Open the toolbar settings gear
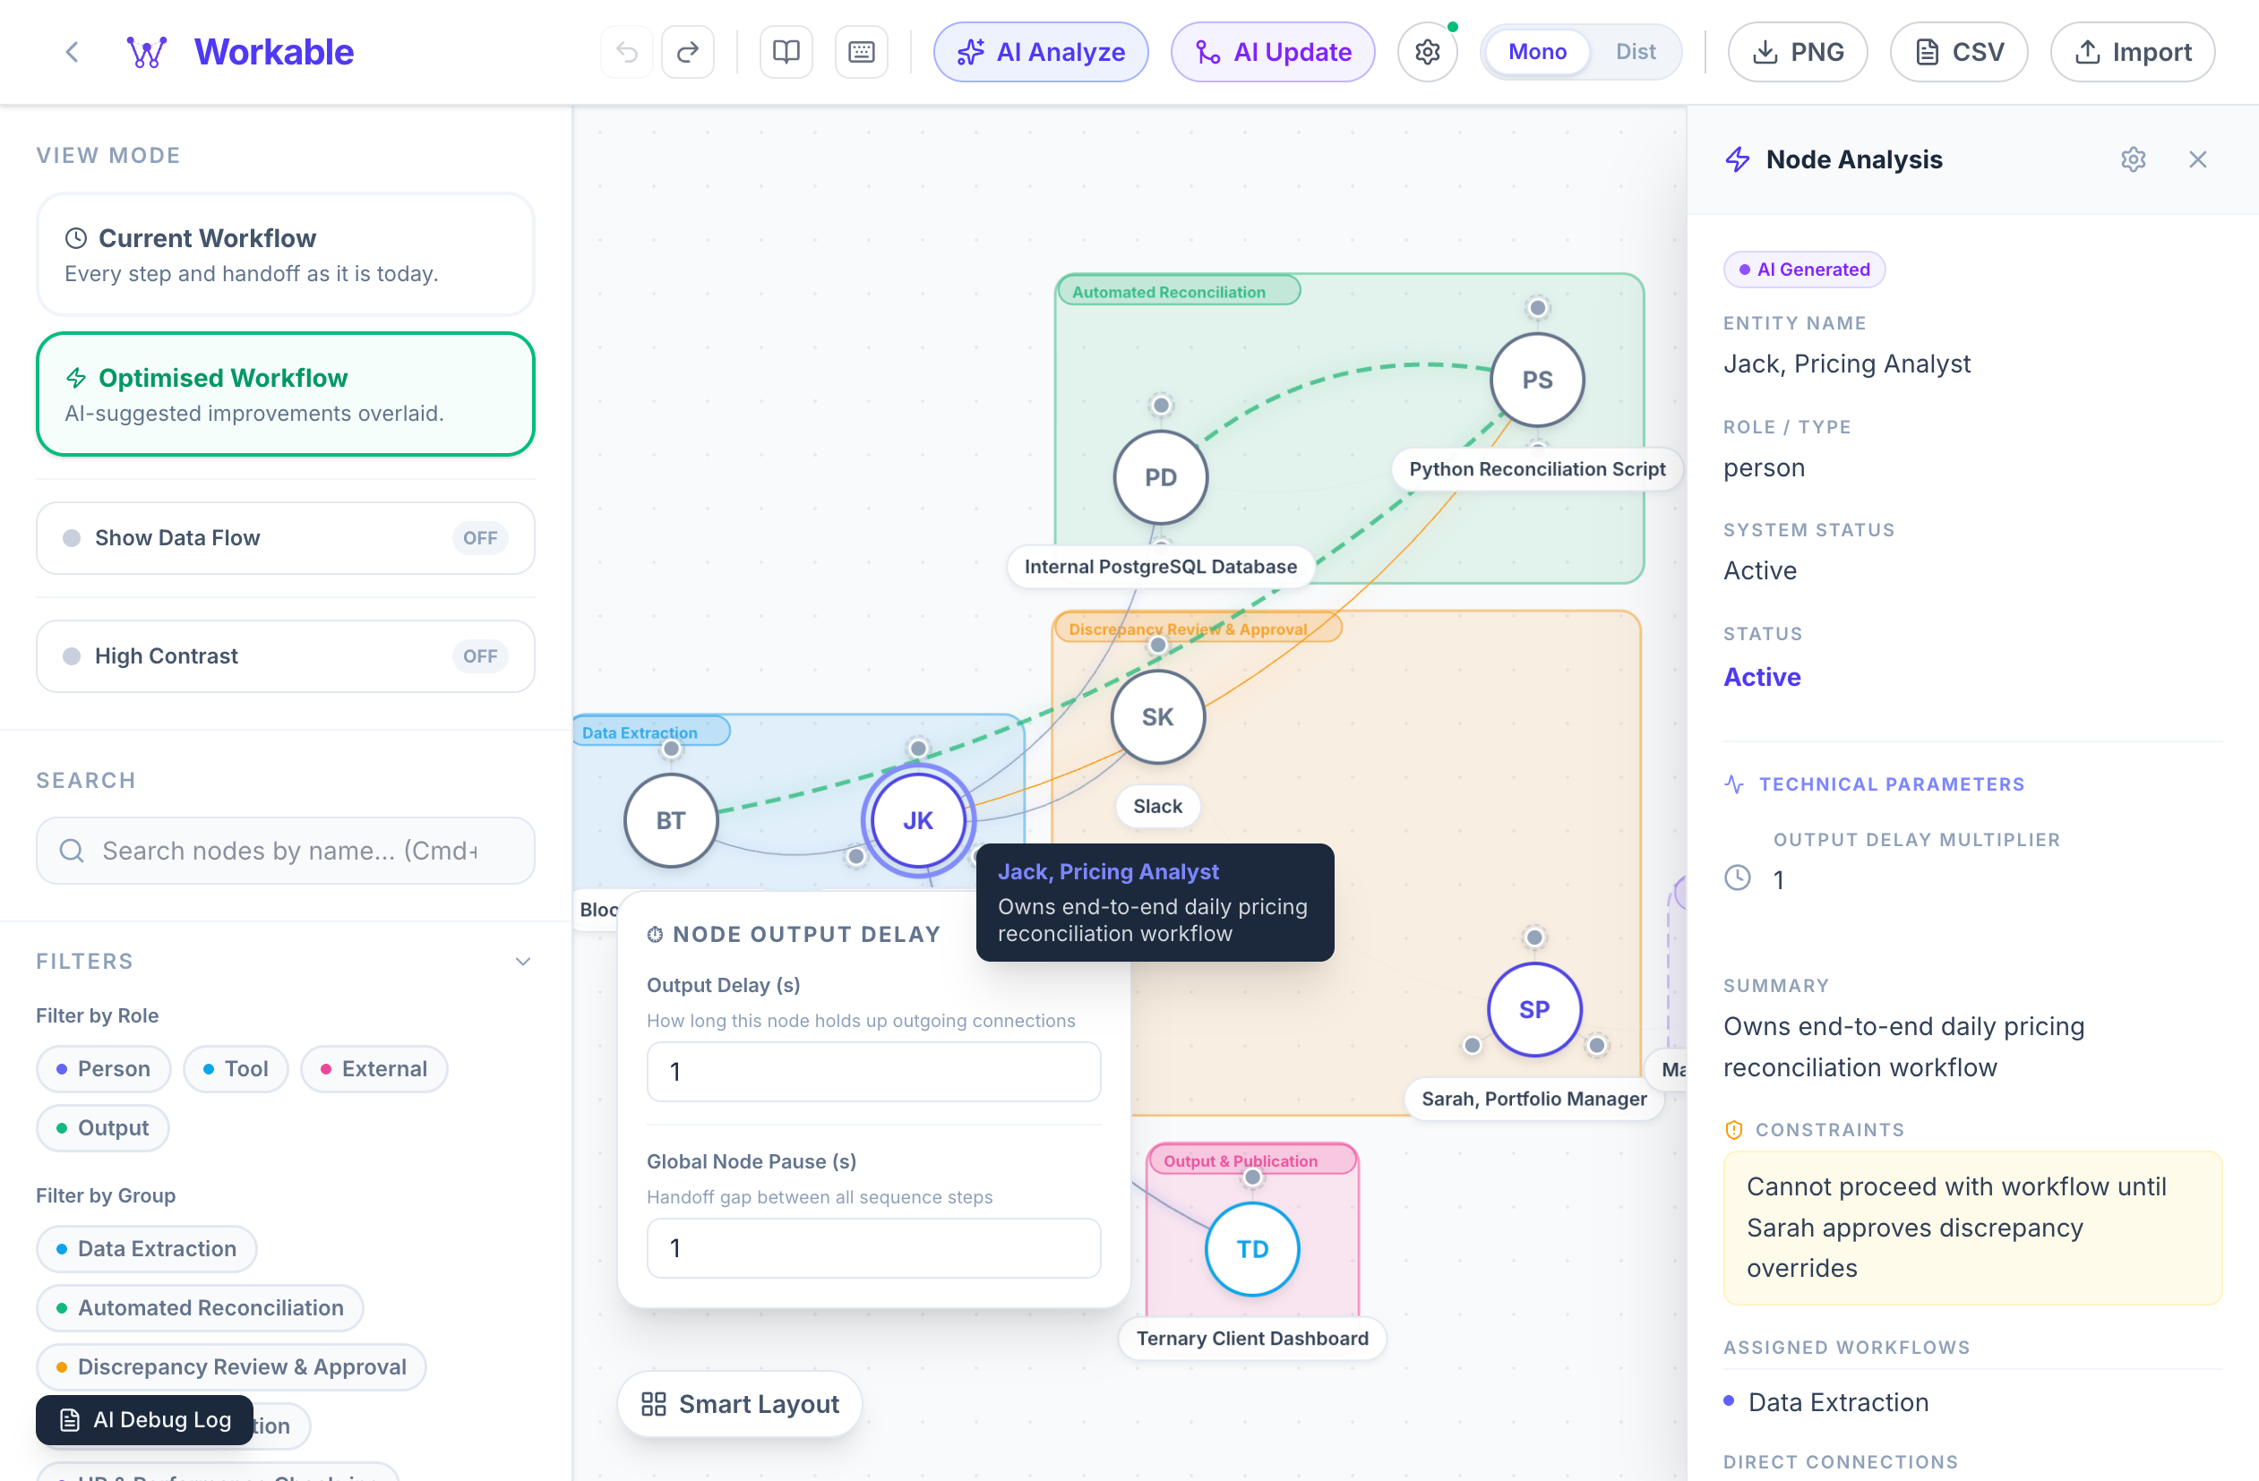The height and width of the screenshot is (1481, 2259). (x=1427, y=52)
